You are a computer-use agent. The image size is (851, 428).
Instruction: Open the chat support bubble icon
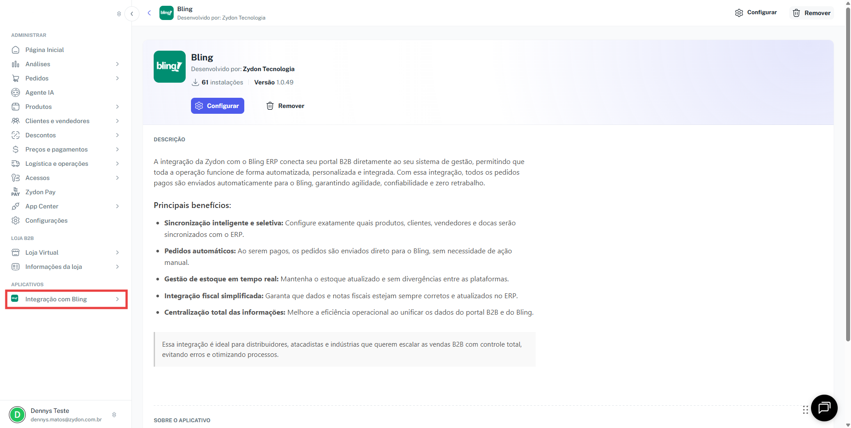(x=824, y=408)
